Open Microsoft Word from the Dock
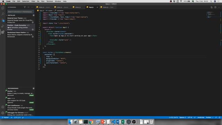222x125 pixels. coord(119,122)
